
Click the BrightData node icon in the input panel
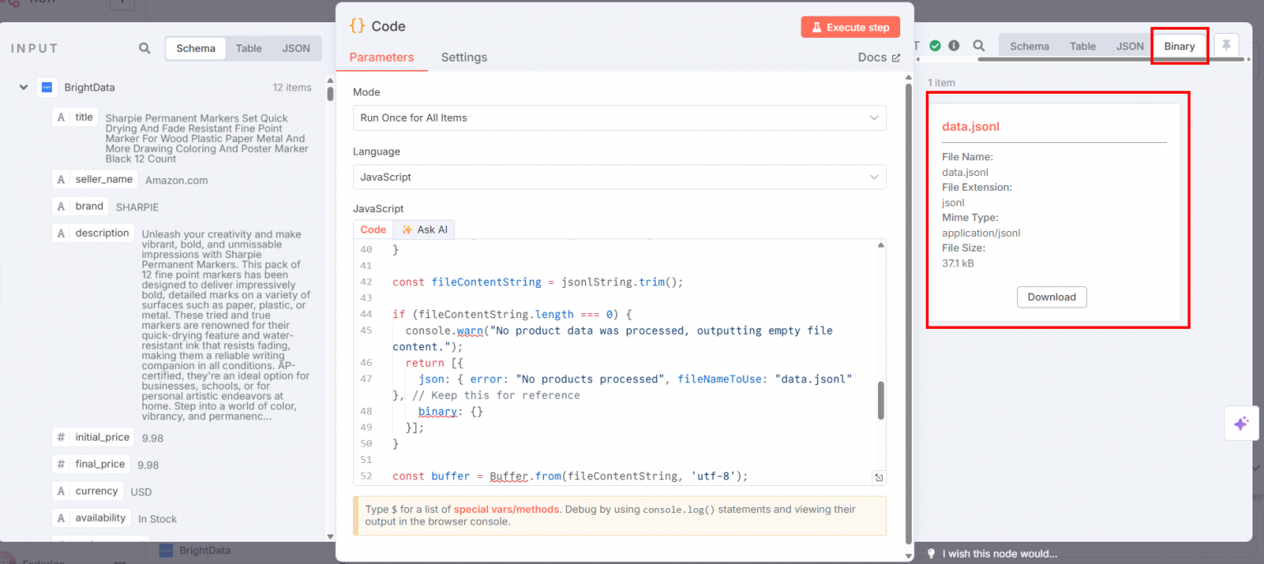point(45,87)
